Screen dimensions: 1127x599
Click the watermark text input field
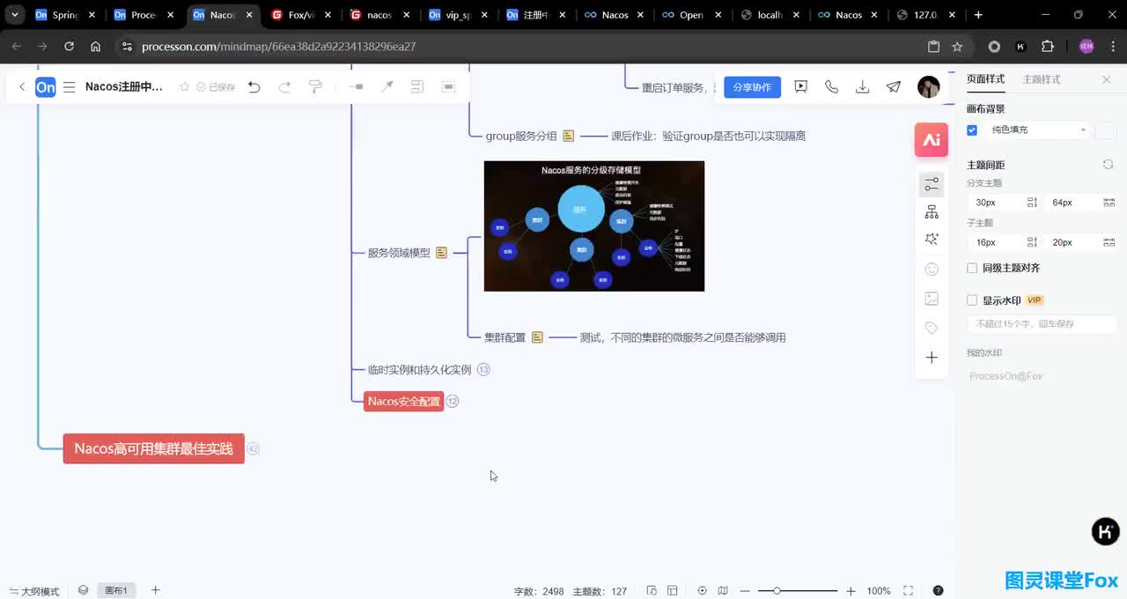[1042, 324]
